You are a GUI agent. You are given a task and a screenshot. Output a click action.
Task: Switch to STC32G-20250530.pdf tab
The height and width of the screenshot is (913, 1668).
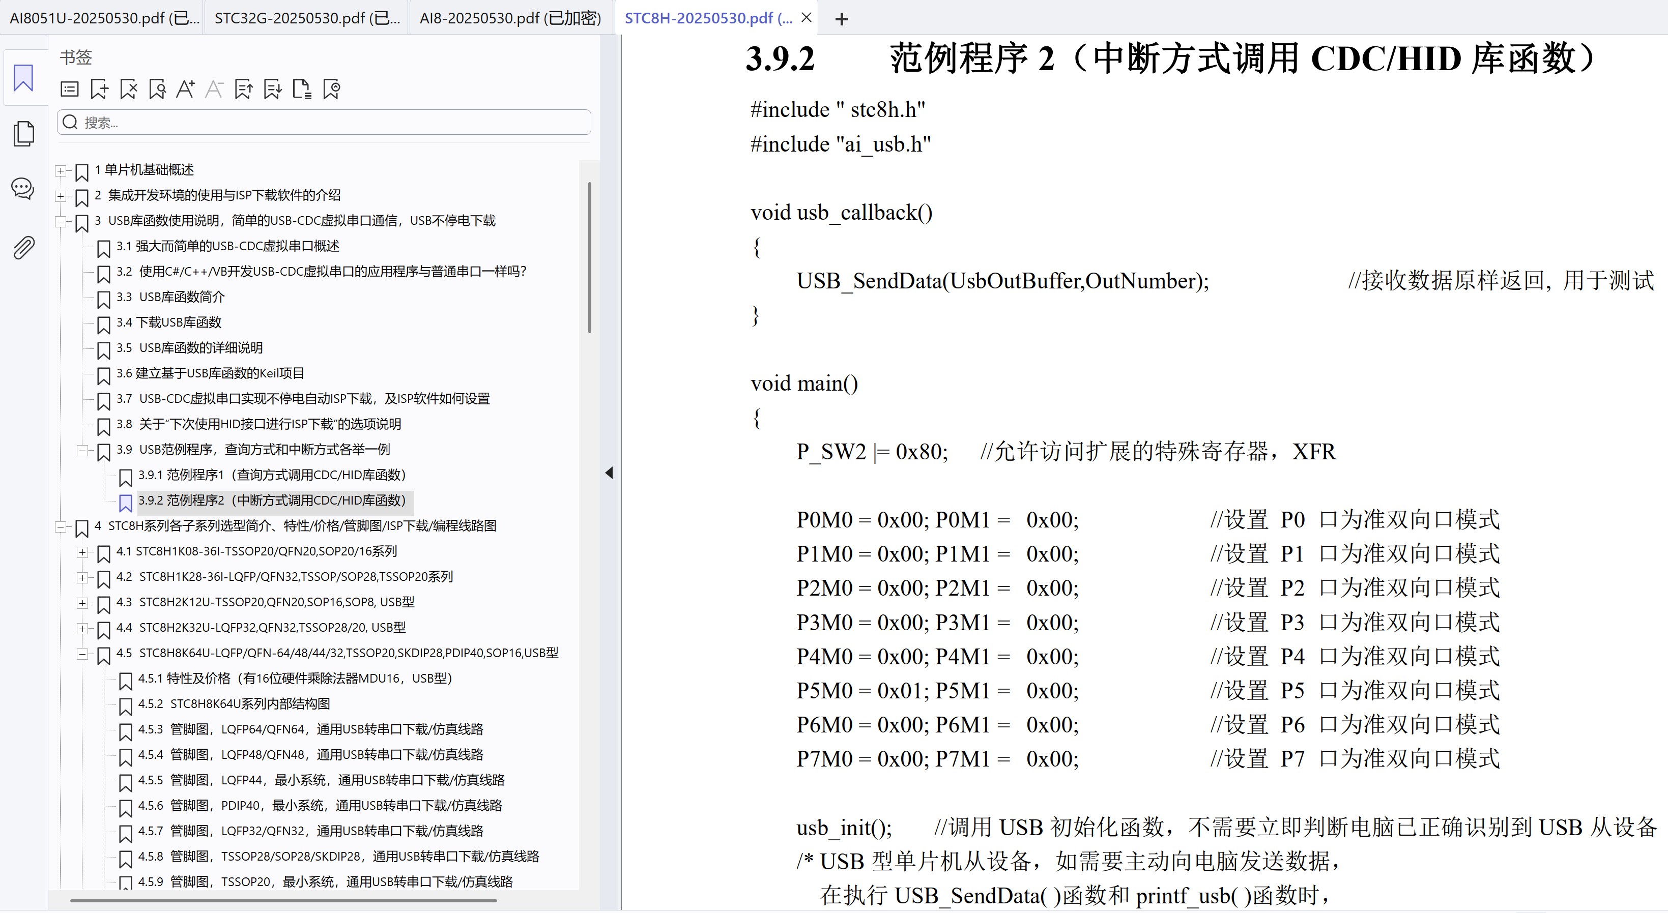[x=307, y=18]
